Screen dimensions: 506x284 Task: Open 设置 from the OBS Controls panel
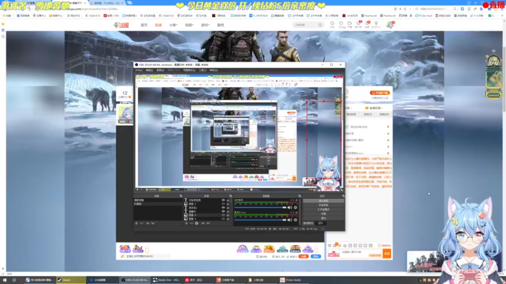point(323,214)
